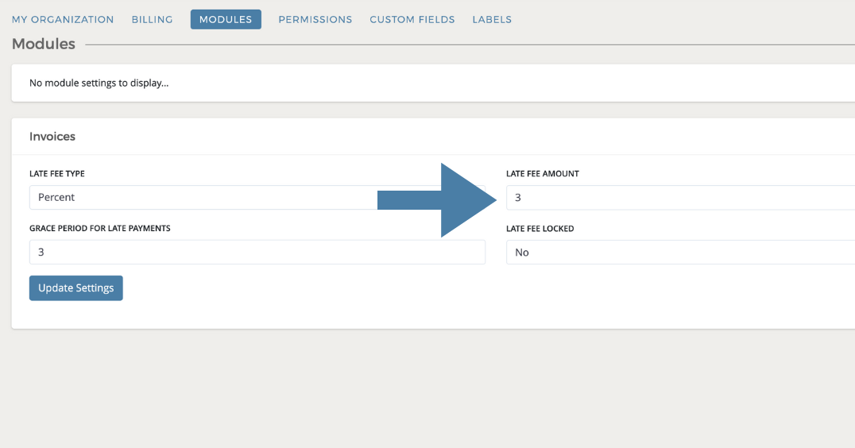This screenshot has width=855, height=448.
Task: Select the highlighted Modules tab
Action: pos(226,19)
